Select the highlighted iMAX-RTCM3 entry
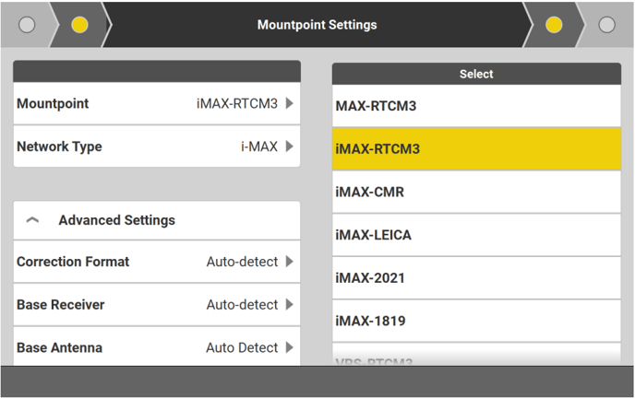 (x=476, y=149)
